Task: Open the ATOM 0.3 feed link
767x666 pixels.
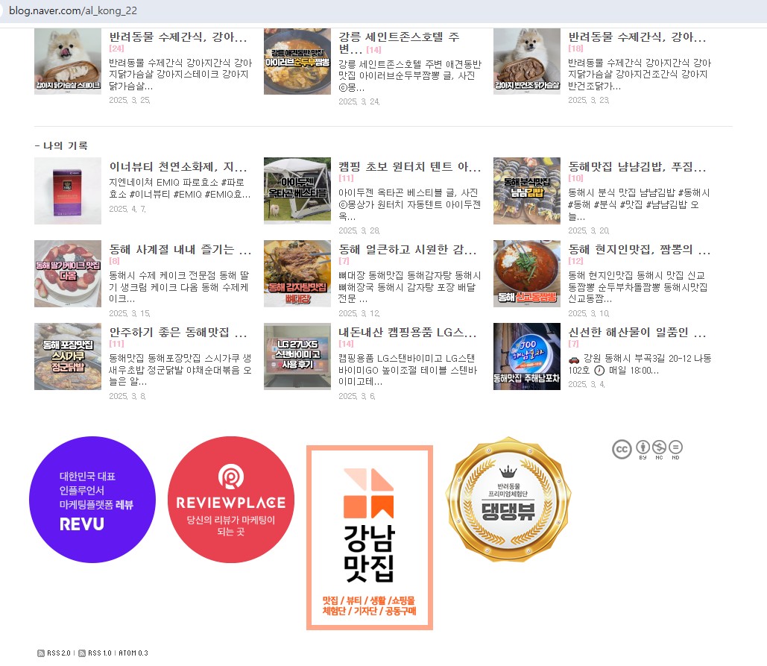Action: tap(133, 653)
